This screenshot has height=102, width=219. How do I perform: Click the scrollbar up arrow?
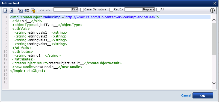tap(214, 20)
